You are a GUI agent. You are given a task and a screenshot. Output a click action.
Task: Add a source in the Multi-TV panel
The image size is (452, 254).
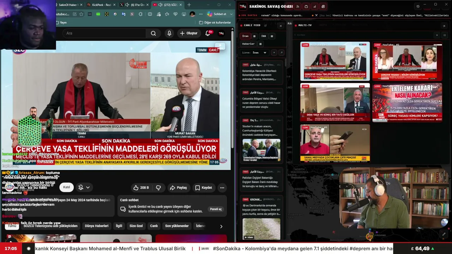[x=437, y=35]
